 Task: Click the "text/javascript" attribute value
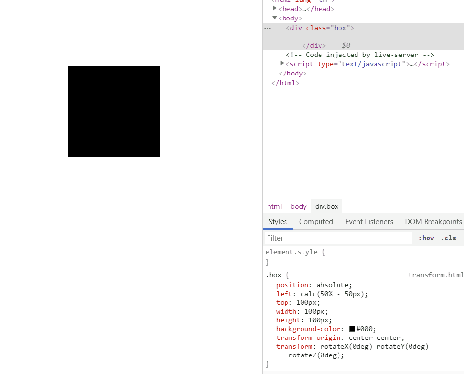(372, 64)
